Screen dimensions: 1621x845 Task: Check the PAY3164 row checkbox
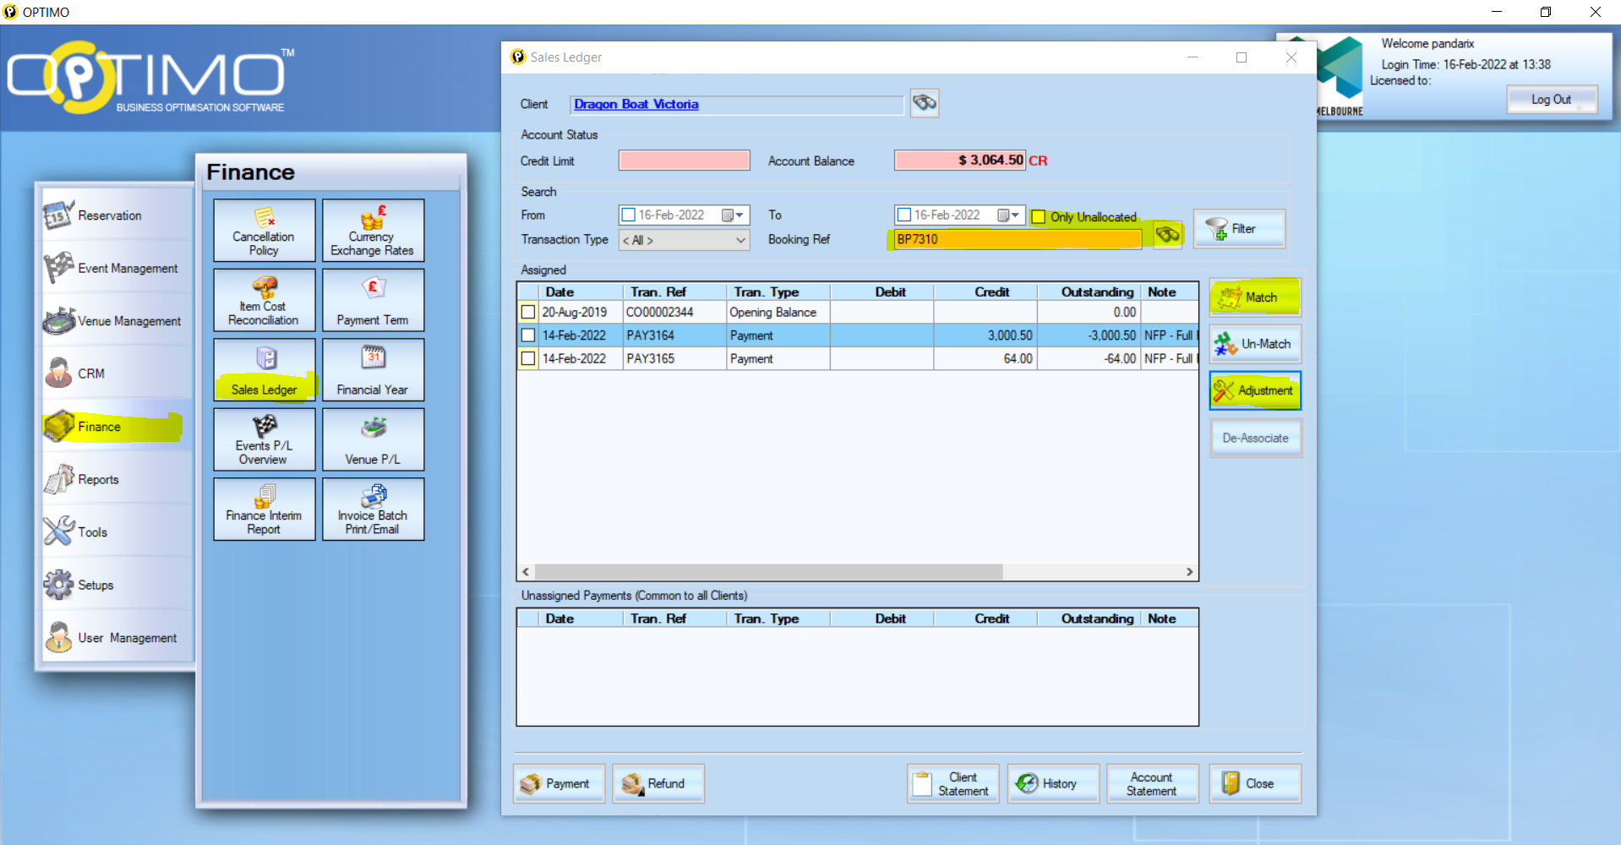coord(528,335)
